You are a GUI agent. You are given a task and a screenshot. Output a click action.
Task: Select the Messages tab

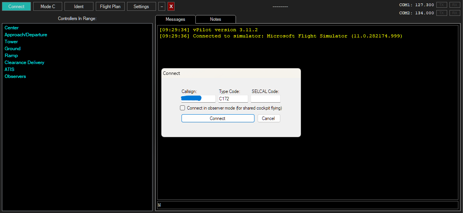[x=175, y=19]
